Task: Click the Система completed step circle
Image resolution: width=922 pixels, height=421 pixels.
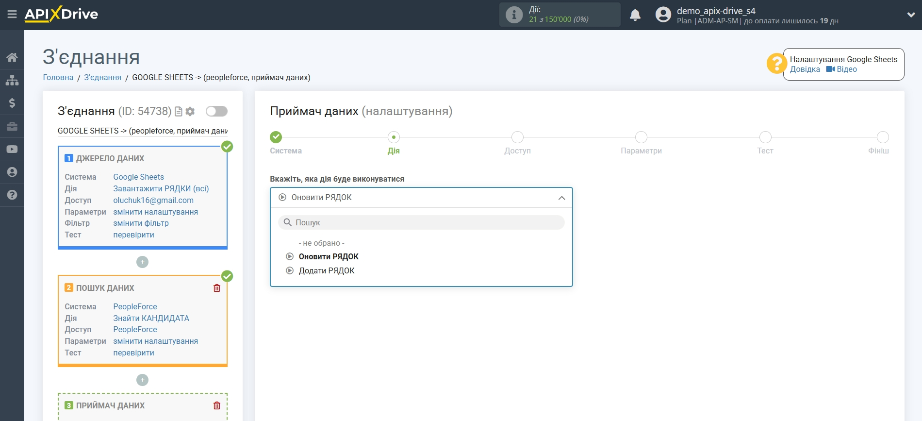Action: (x=276, y=137)
